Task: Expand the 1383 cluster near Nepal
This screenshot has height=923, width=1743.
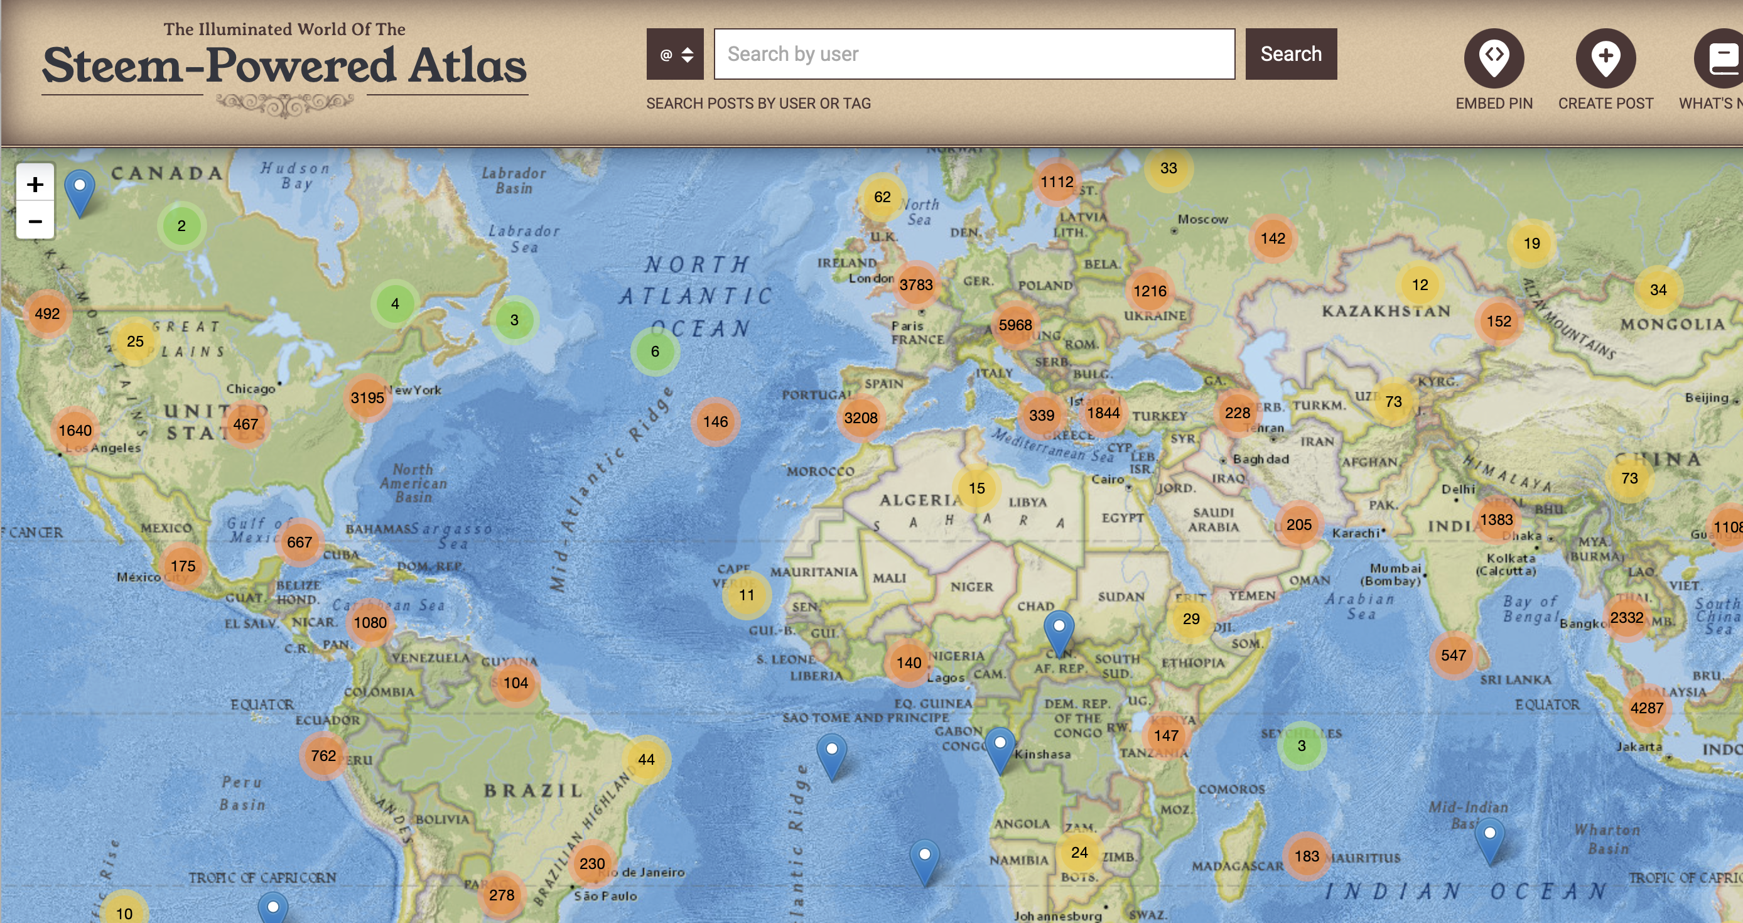Action: point(1496,520)
